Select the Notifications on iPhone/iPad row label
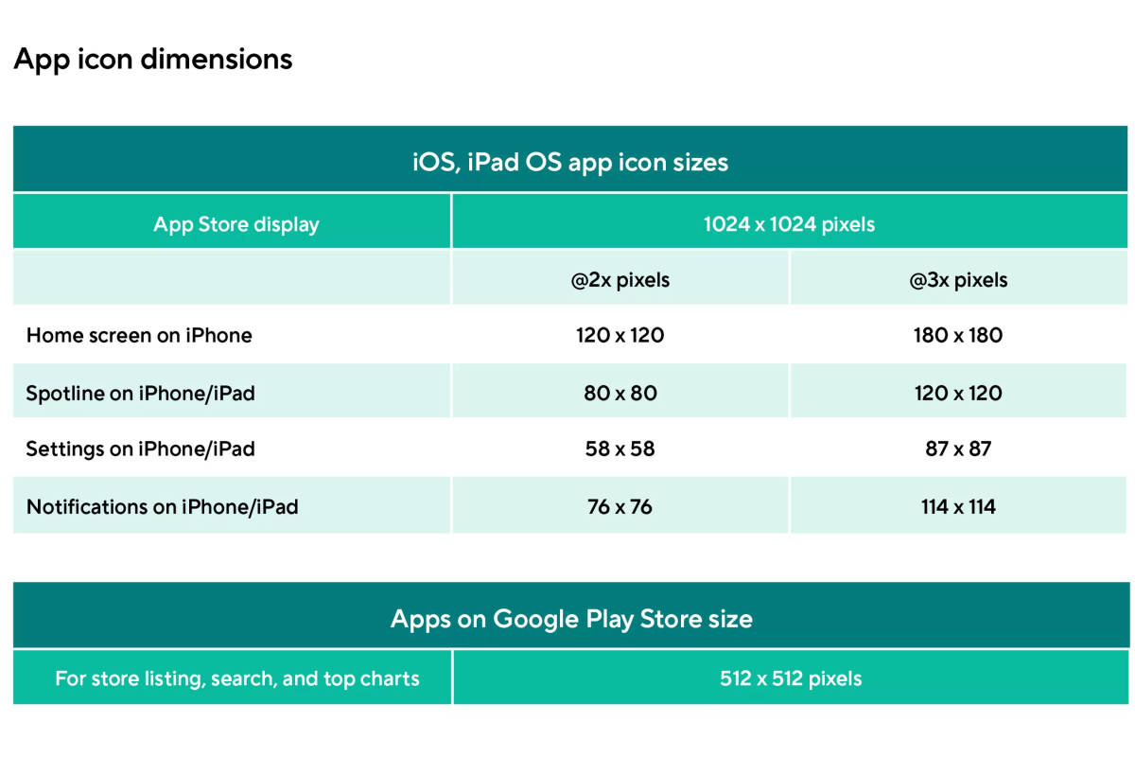 pyautogui.click(x=163, y=506)
